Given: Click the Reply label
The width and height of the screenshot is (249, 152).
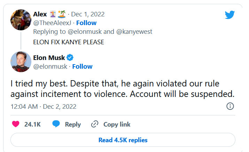Looking at the screenshot, I should pyautogui.click(x=73, y=124).
